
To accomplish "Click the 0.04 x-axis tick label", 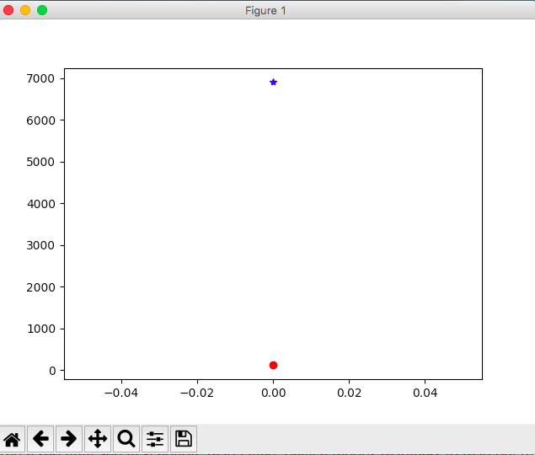I will [425, 393].
